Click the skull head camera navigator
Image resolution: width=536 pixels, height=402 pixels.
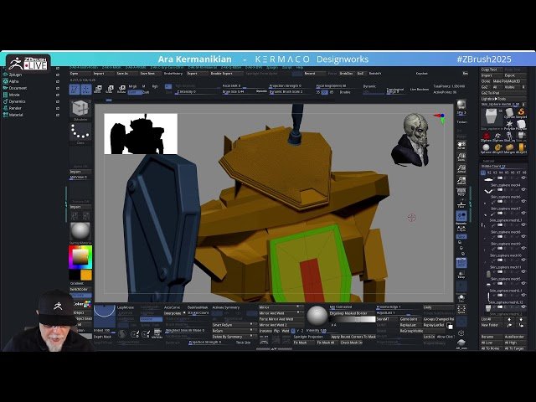pos(411,140)
